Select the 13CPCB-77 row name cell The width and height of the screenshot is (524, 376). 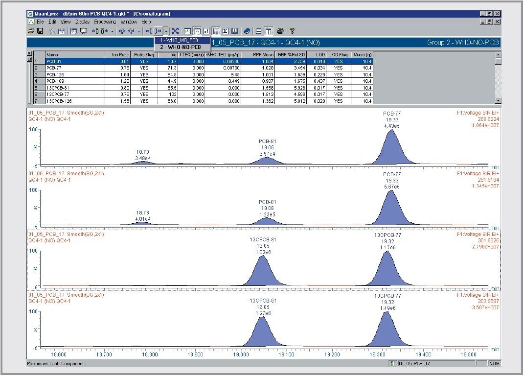pyautogui.click(x=75, y=94)
